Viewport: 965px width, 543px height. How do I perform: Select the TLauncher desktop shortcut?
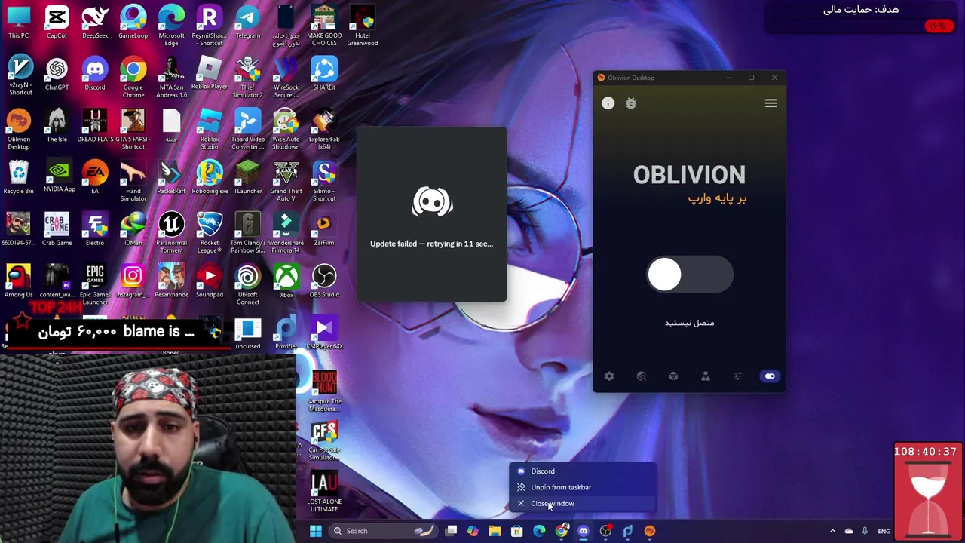247,177
